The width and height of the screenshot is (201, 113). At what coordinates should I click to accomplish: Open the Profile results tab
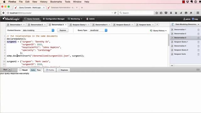tap(50, 70)
